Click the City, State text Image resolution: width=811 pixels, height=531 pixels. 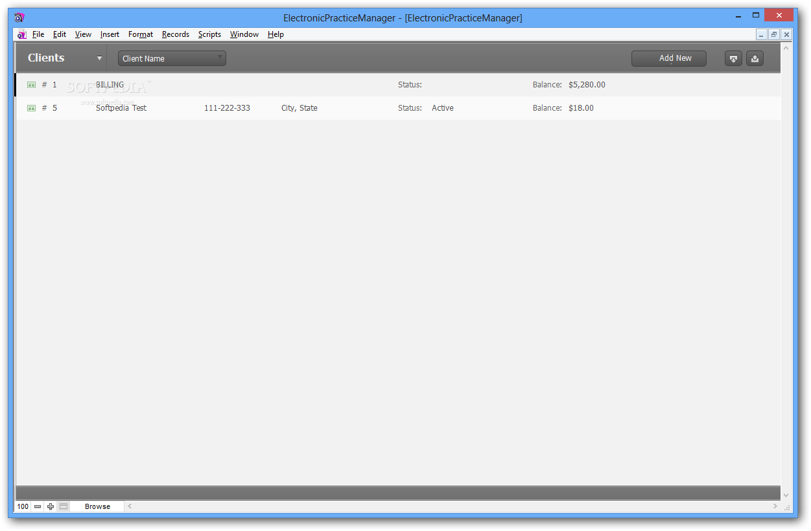(300, 108)
